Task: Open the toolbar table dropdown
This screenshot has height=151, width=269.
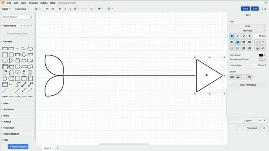Action: [x=110, y=9]
